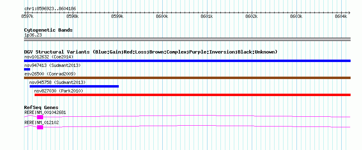Select the nsv947413 (Sudmant2013) short blue bar
362x150 pixels.
click(x=27, y=69)
